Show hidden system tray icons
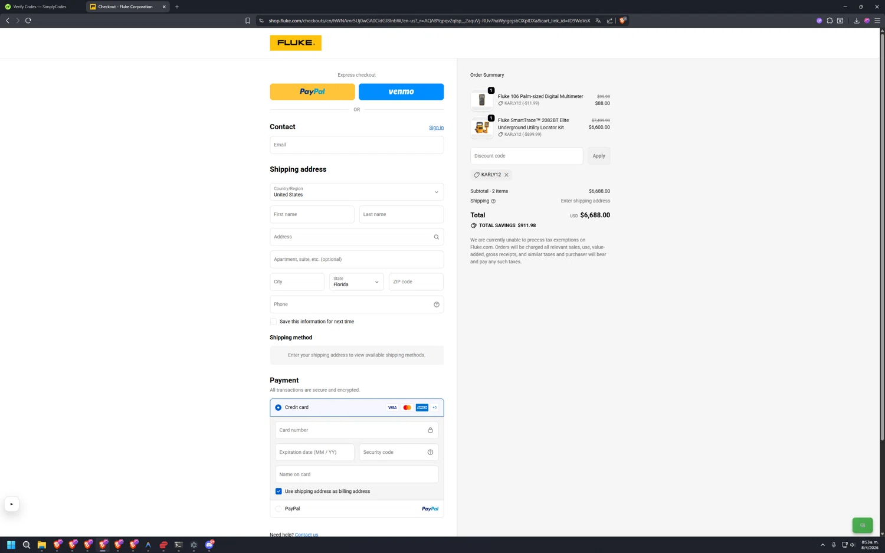Screen dimensions: 885x553 [822, 545]
